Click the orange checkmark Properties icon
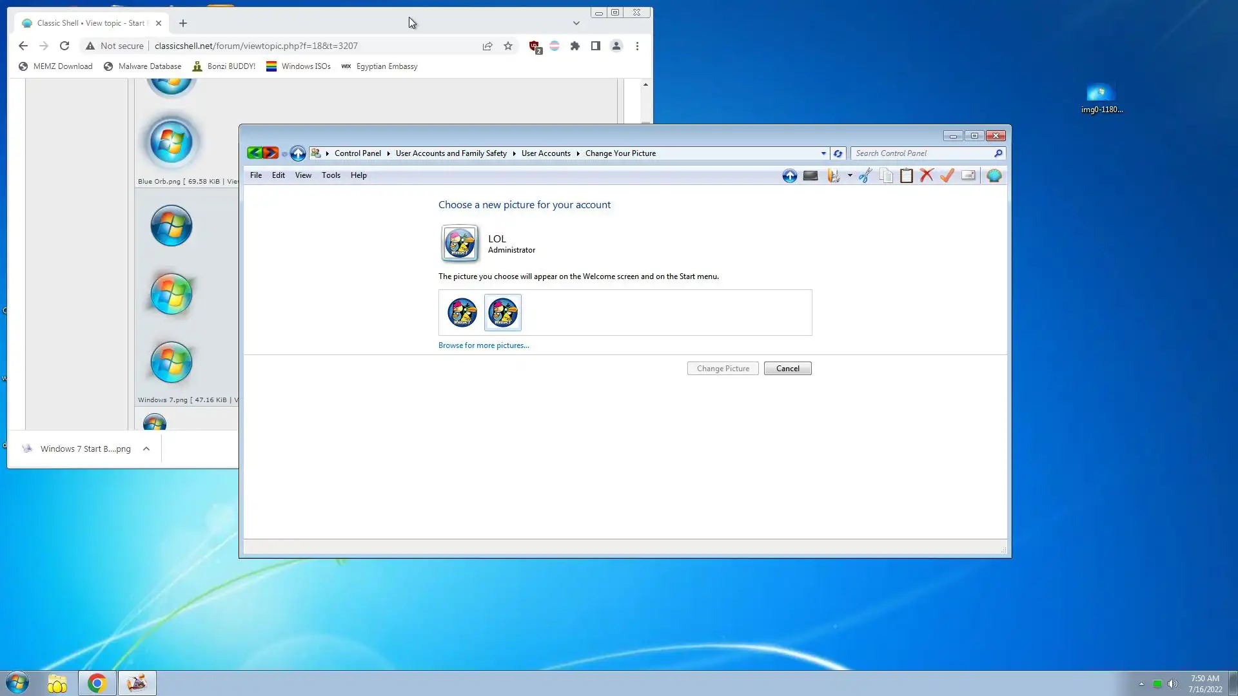Image resolution: width=1238 pixels, height=696 pixels. pyautogui.click(x=947, y=175)
